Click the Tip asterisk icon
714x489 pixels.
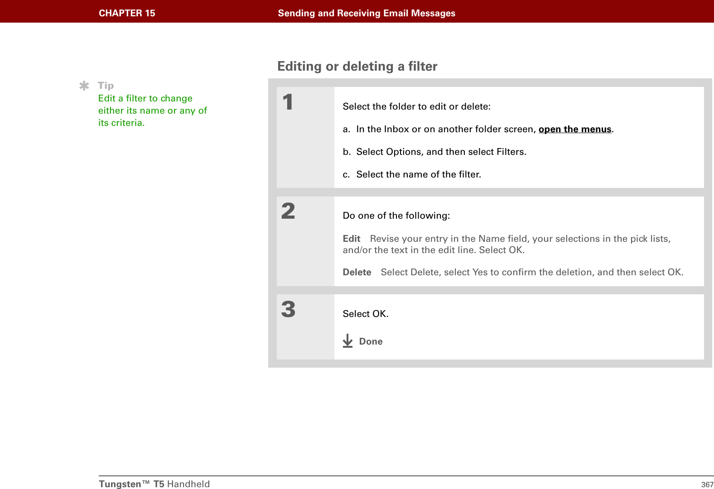[84, 86]
